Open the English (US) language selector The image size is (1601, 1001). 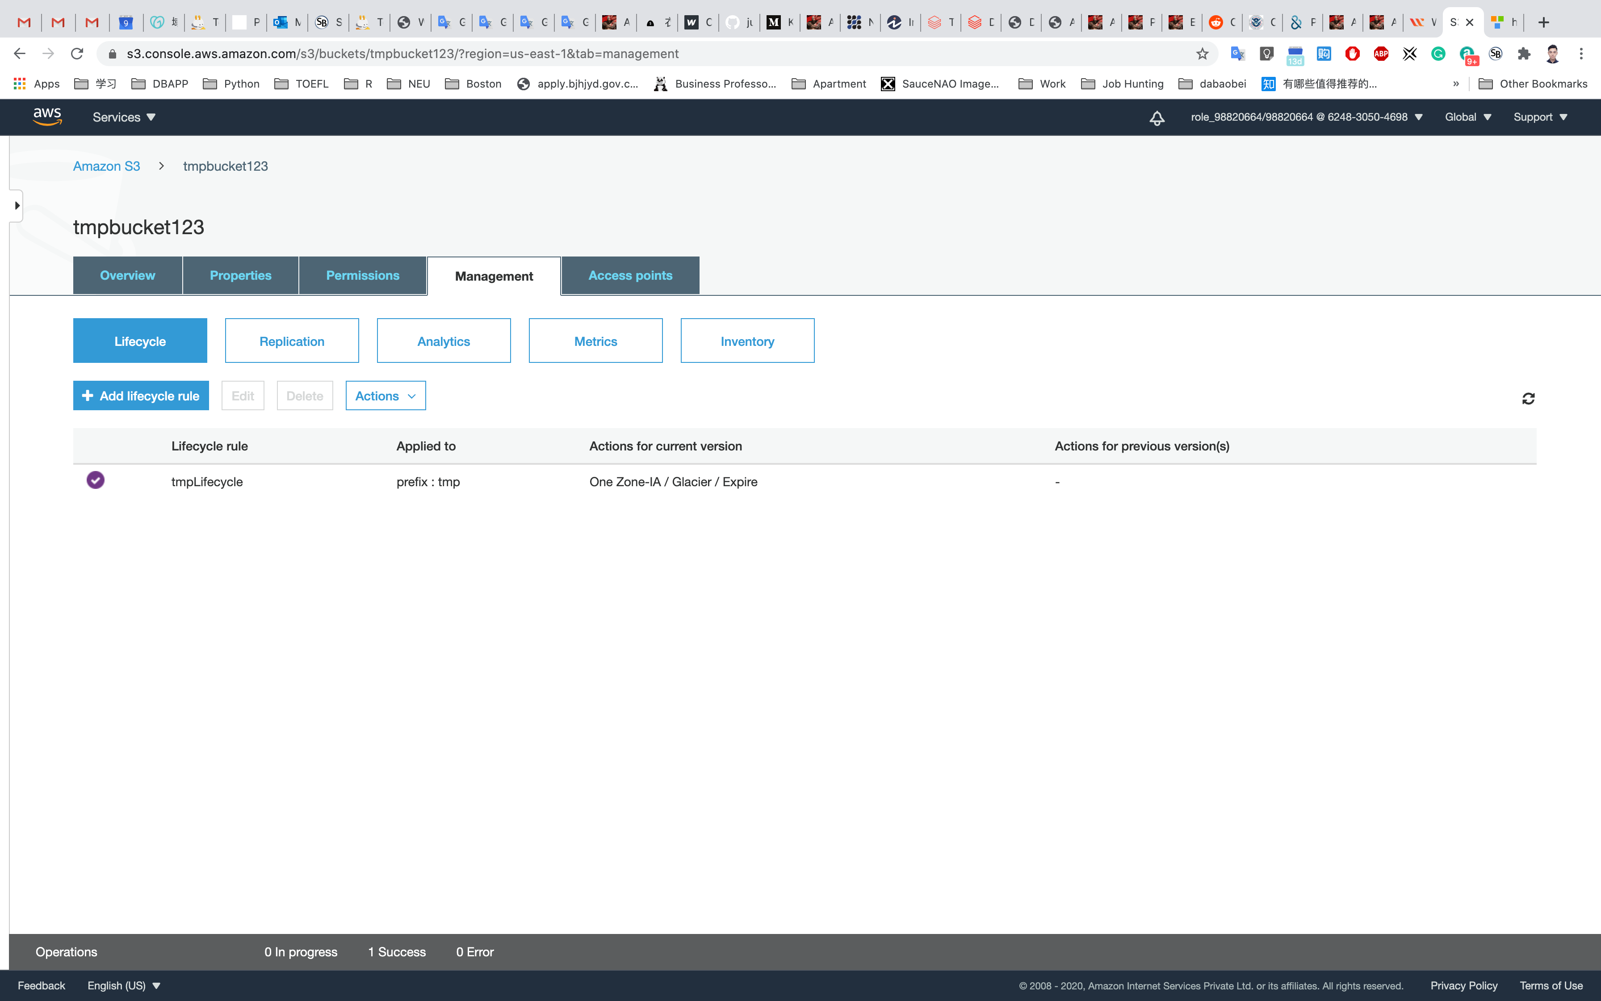[124, 985]
